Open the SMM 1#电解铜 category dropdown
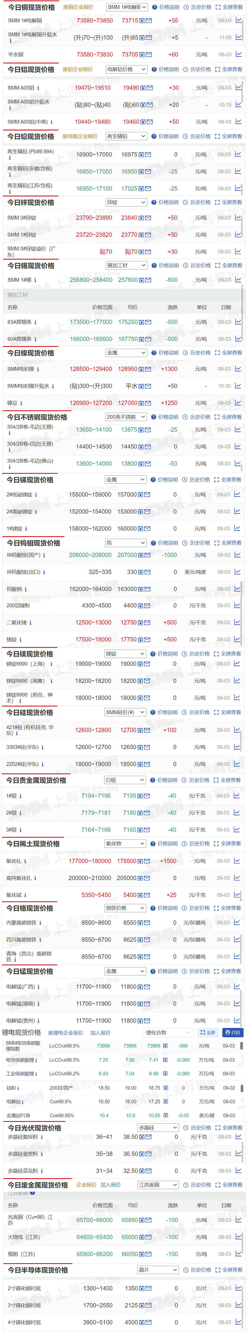The height and width of the screenshot is (1332, 248). tap(127, 7)
